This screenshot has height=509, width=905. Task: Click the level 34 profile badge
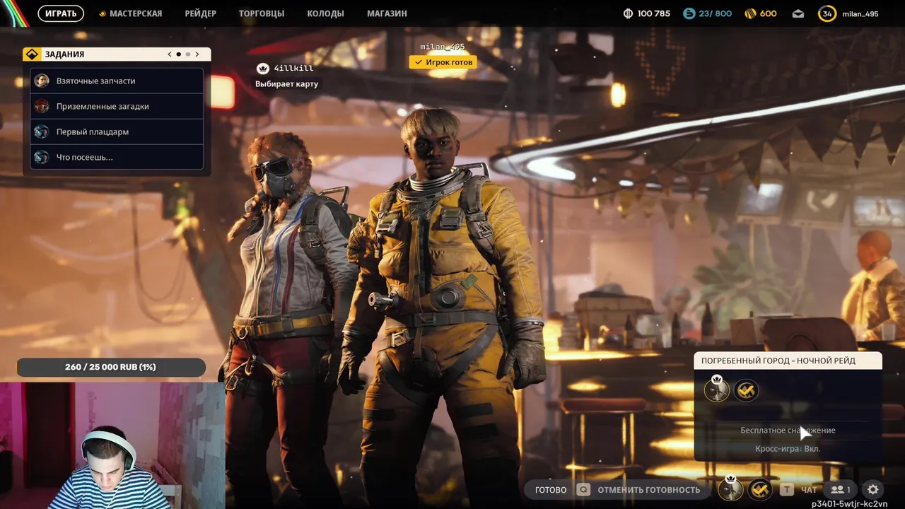click(x=827, y=13)
